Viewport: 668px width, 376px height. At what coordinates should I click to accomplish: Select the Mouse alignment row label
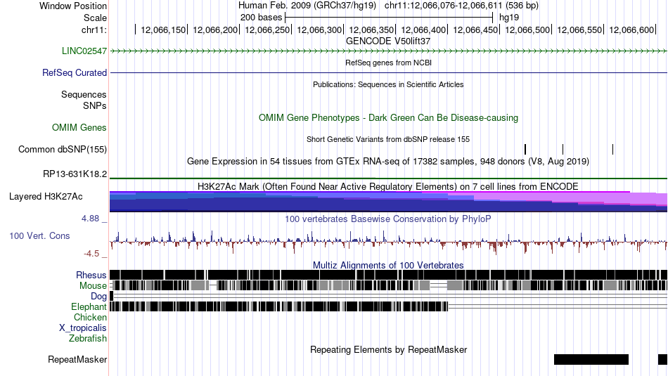[93, 286]
